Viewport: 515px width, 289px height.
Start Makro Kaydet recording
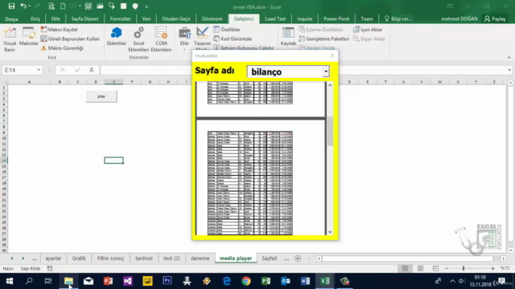click(x=59, y=30)
